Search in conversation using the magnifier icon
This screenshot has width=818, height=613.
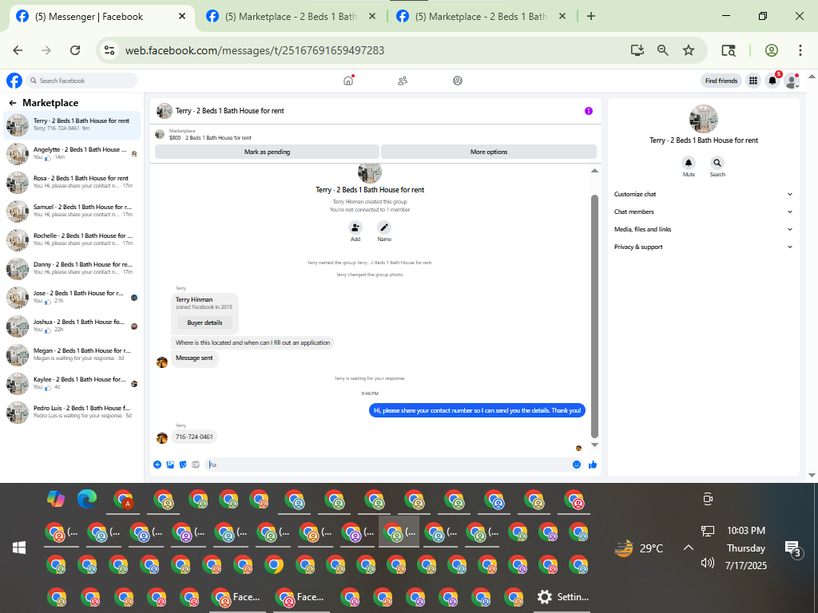point(717,163)
